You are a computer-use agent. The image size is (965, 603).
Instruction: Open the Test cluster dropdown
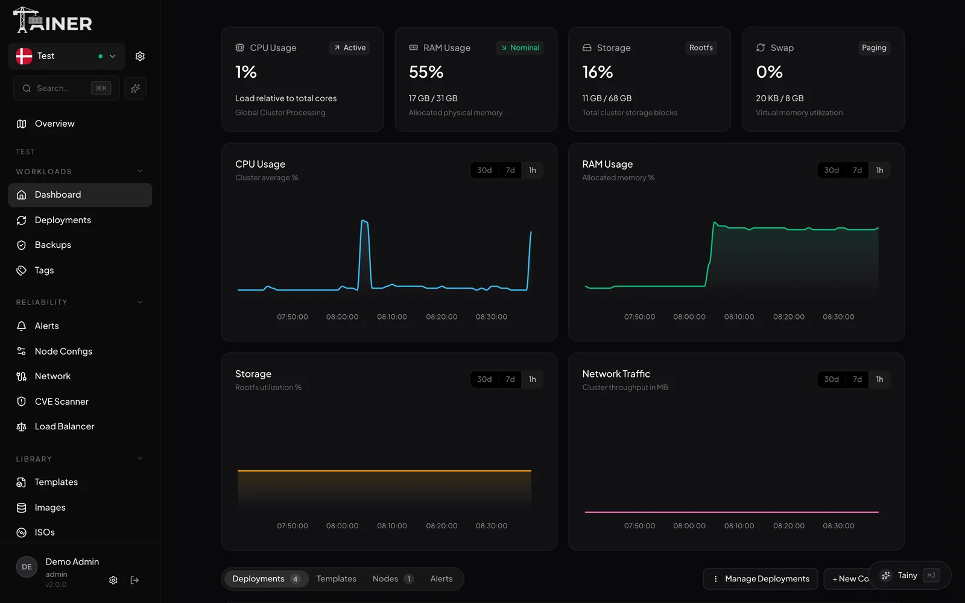coord(66,56)
